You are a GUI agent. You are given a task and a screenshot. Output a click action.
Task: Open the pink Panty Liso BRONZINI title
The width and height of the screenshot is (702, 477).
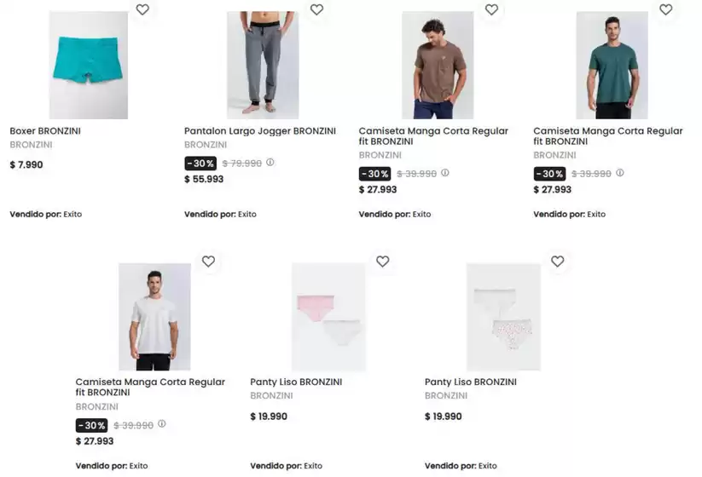coord(296,382)
